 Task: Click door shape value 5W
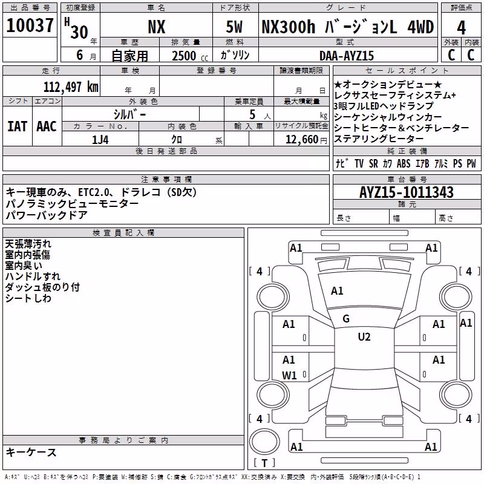[x=234, y=27]
